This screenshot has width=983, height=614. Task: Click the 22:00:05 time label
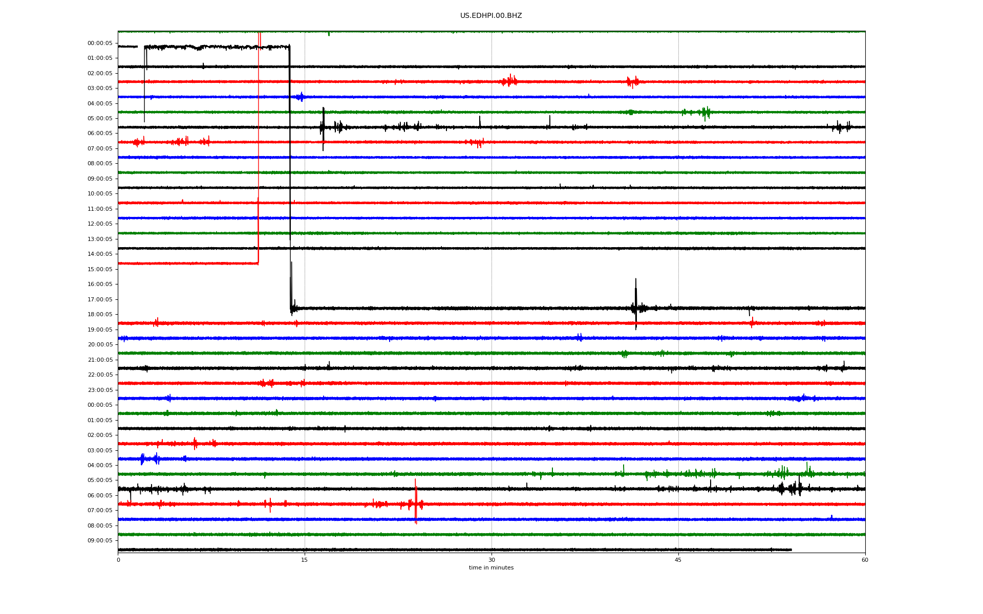[x=100, y=375]
